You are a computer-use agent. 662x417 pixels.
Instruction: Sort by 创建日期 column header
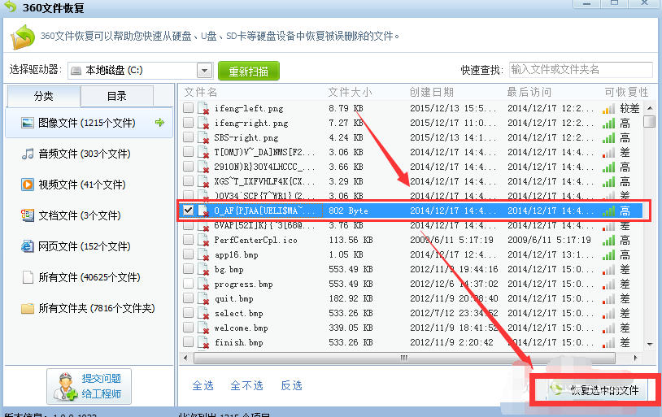pyautogui.click(x=432, y=92)
